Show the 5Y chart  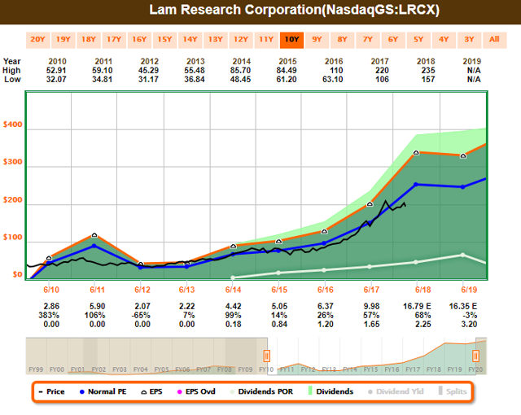418,40
